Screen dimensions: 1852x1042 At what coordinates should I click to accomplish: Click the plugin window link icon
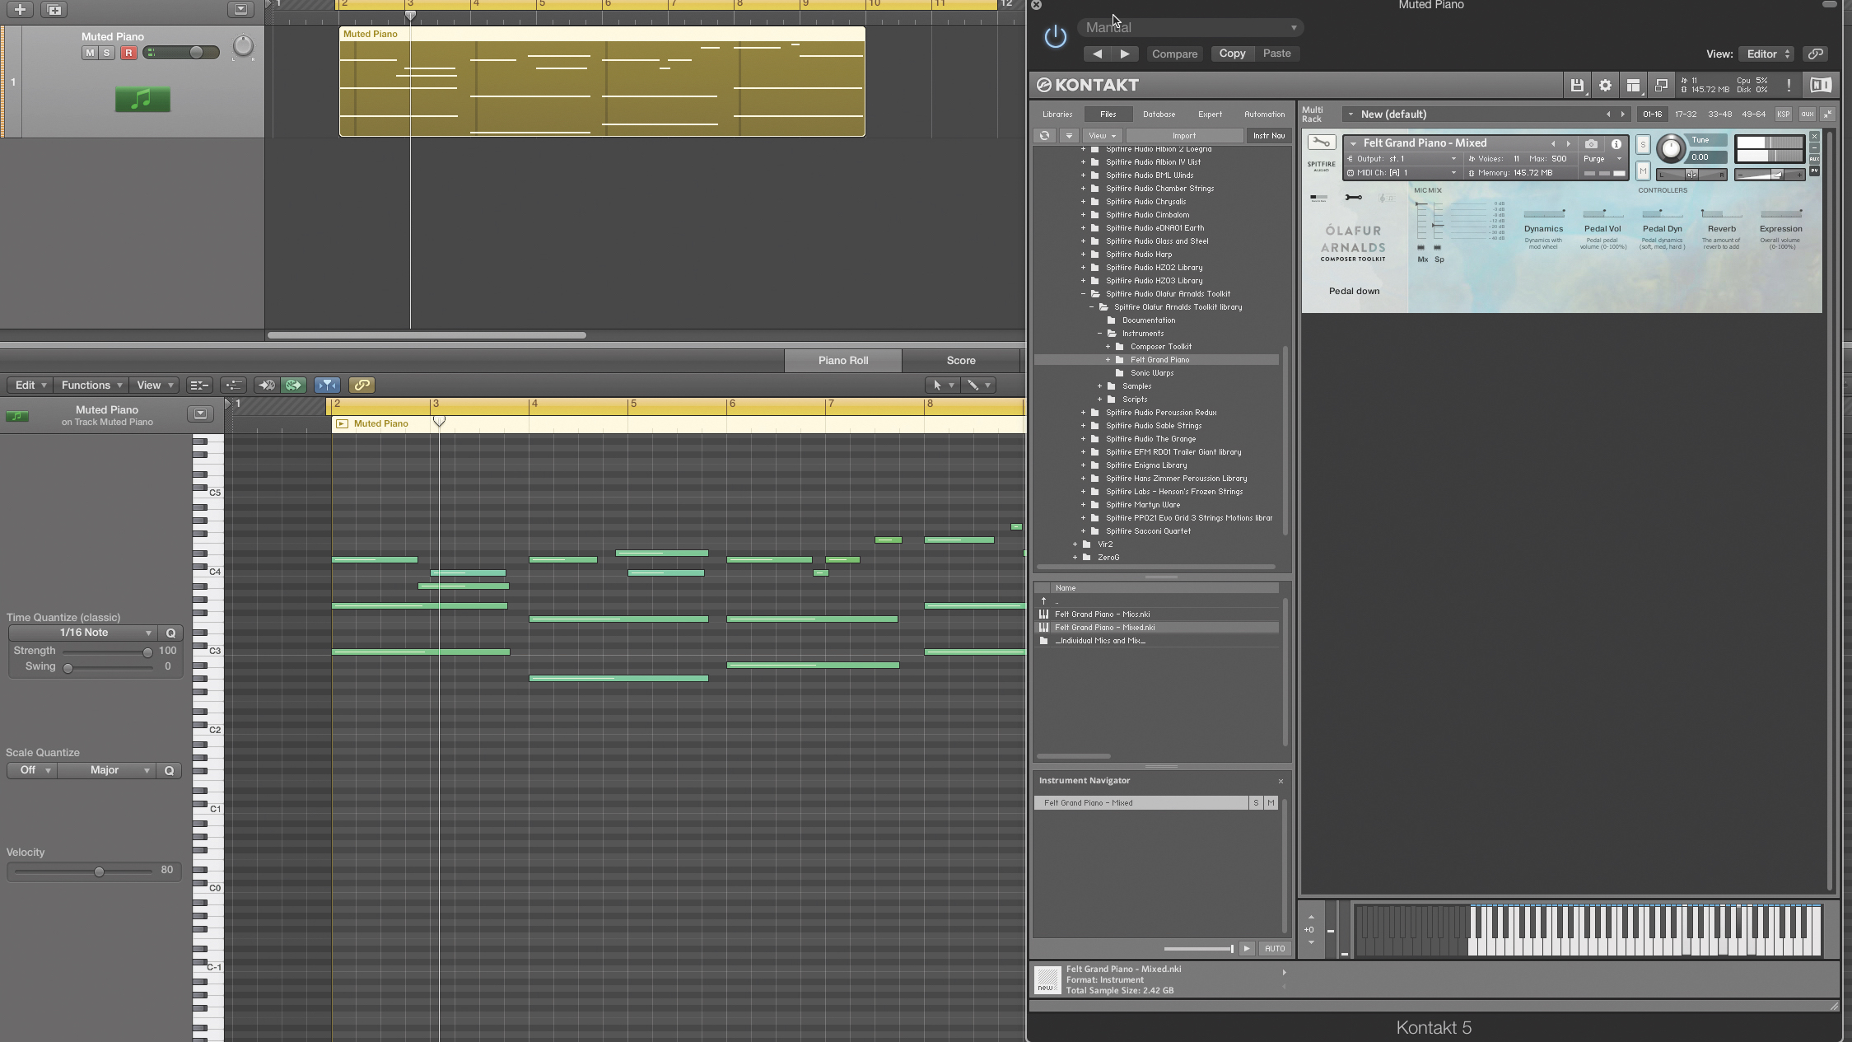1815,54
